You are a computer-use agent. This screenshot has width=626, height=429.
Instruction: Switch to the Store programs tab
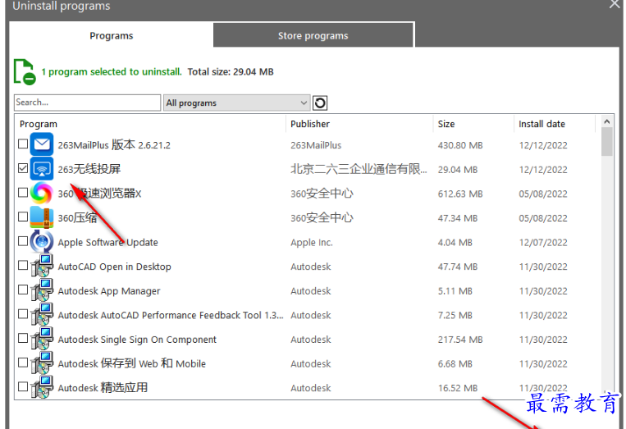coord(313,36)
